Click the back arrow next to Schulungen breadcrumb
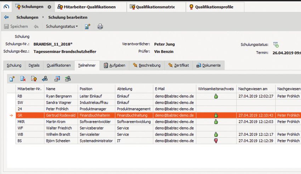301x174 pixels. pos(6,17)
